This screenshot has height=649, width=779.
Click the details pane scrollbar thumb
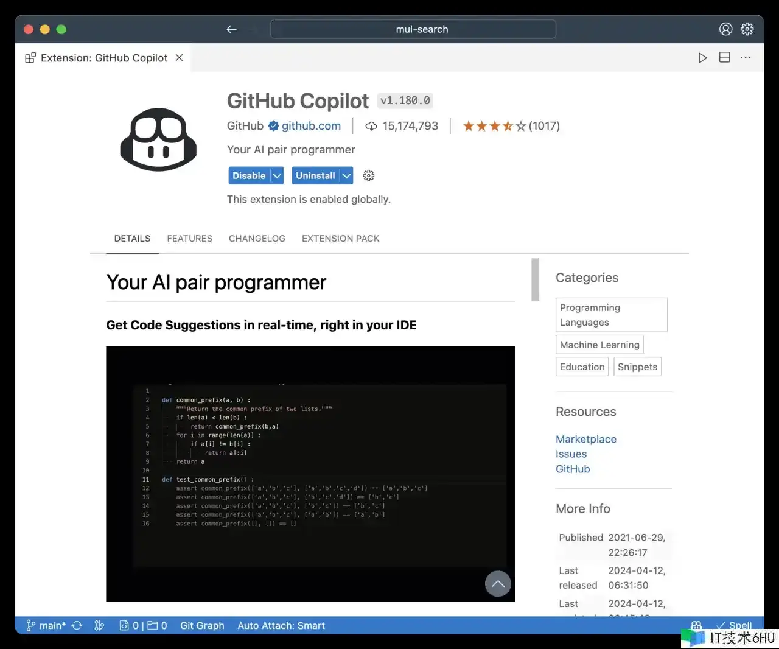[535, 279]
